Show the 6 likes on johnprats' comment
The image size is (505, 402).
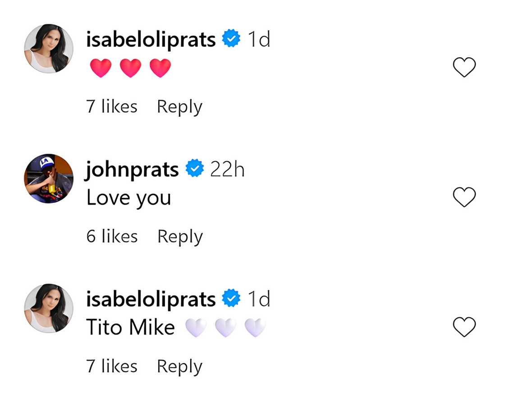[x=112, y=237]
